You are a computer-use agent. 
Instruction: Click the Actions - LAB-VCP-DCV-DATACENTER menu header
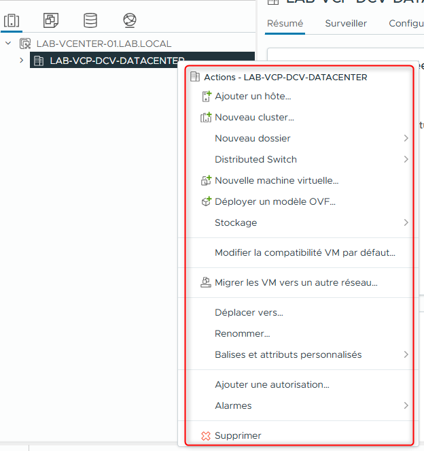[285, 77]
